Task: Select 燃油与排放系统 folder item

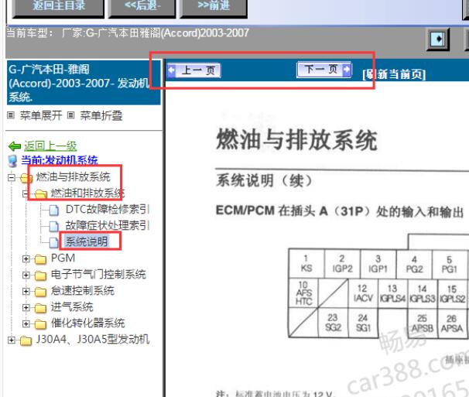Action: (x=74, y=176)
